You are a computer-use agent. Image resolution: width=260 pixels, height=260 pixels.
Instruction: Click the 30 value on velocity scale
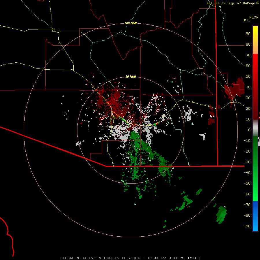[x=248, y=98]
